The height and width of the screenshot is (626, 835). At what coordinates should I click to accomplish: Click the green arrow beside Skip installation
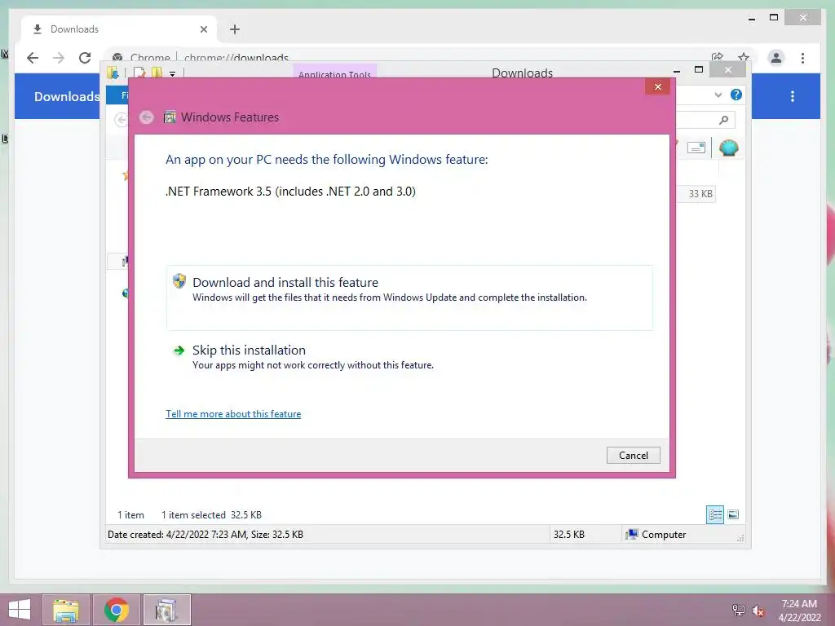[179, 350]
